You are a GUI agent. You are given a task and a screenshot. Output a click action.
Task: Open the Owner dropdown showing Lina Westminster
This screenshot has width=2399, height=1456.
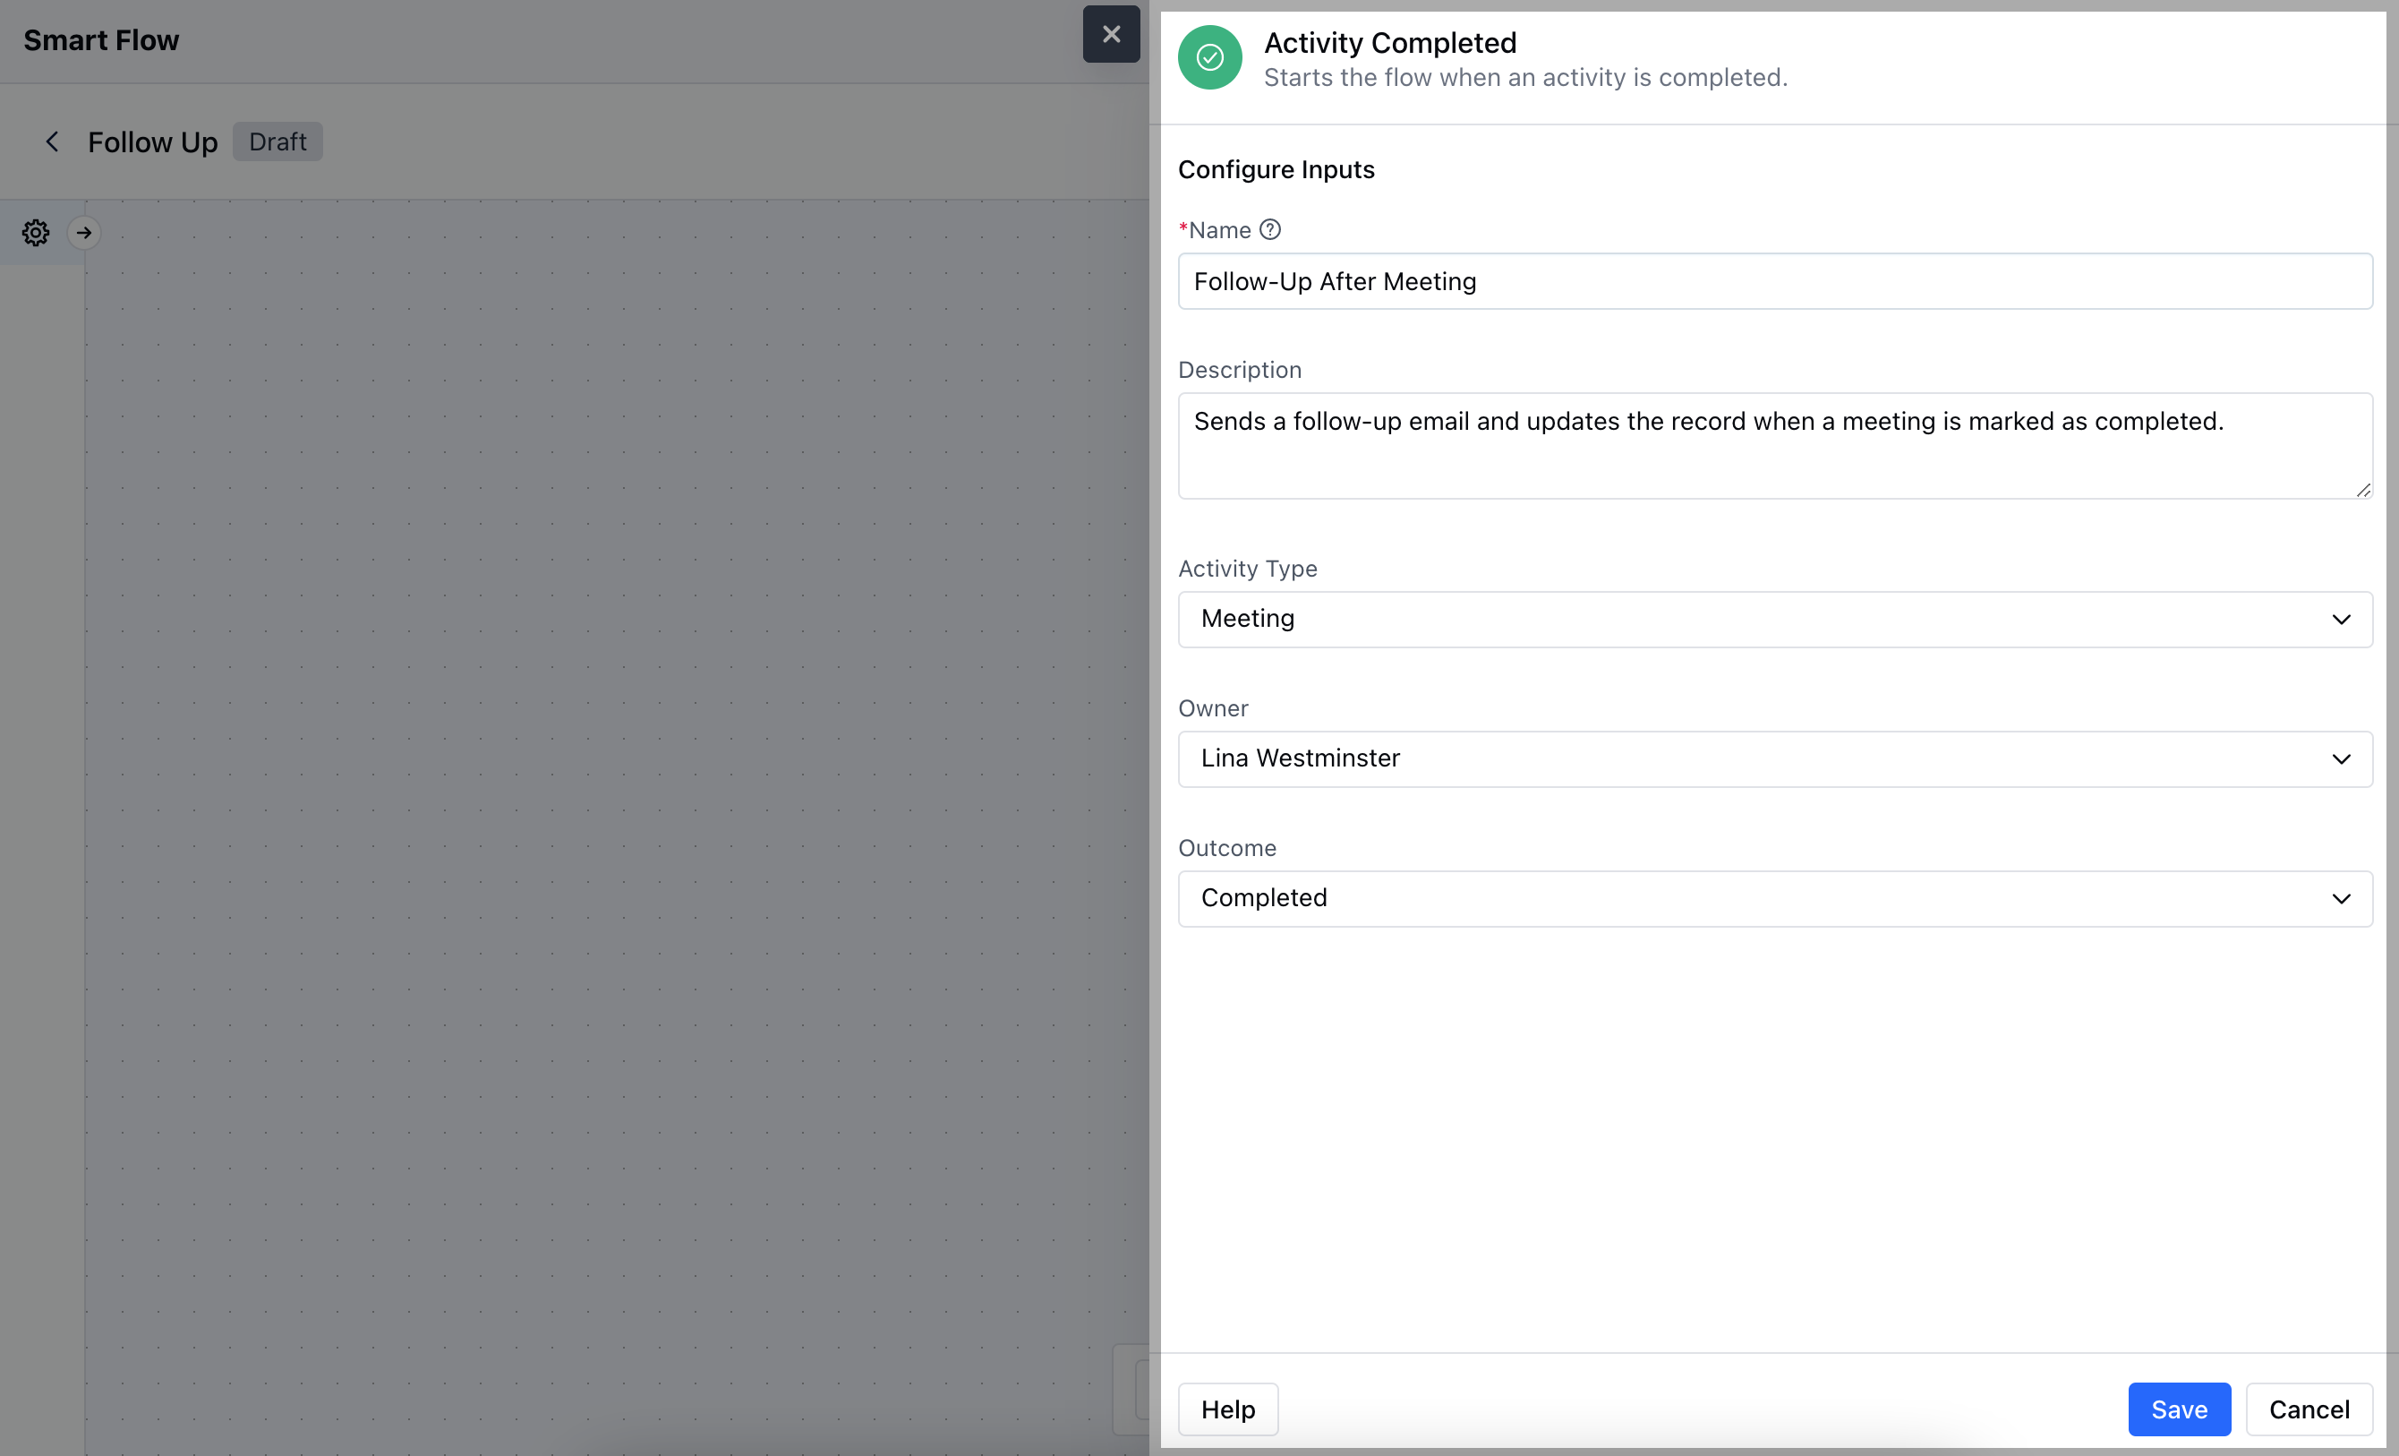[1774, 758]
